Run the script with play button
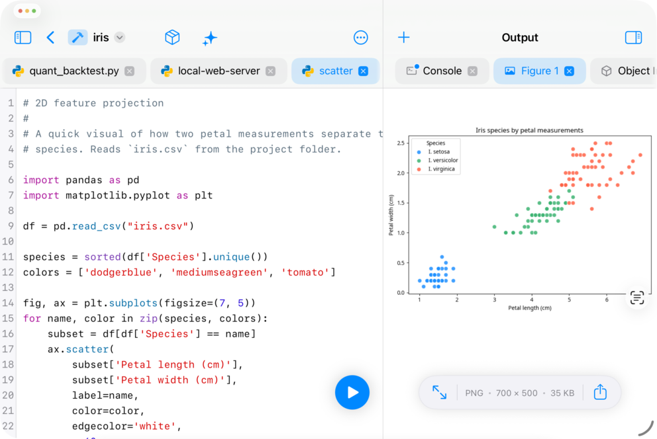This screenshot has width=657, height=439. [x=352, y=393]
